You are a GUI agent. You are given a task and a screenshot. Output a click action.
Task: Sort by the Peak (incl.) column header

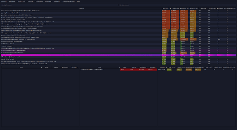[x=166, y=9]
